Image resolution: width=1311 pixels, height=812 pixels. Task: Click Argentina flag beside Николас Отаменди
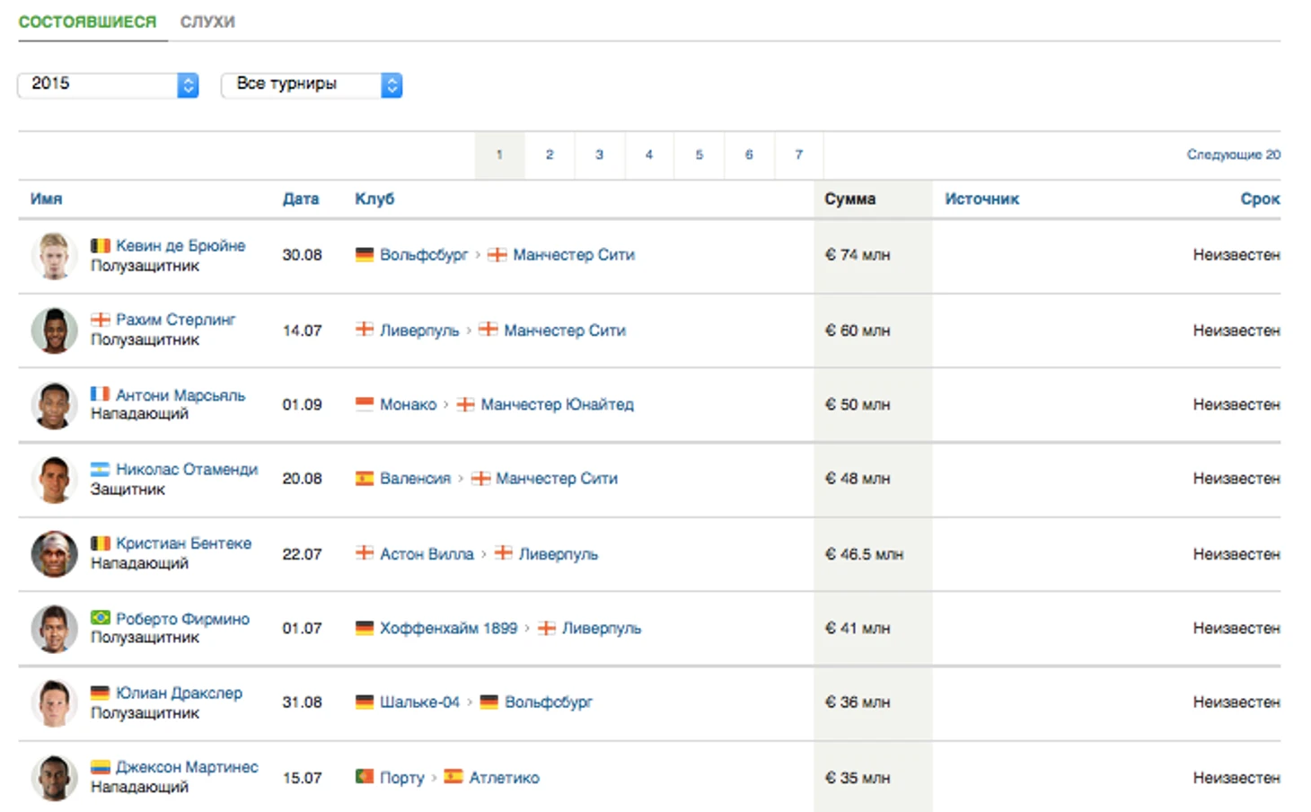(100, 469)
